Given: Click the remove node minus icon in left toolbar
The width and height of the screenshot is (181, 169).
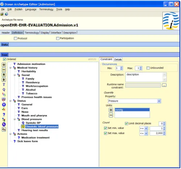Looking at the screenshot, I should pos(4,70).
